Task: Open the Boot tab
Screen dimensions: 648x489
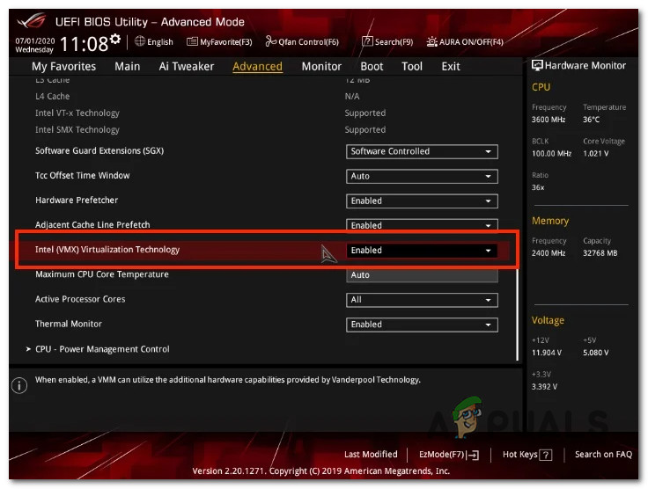Action: (372, 67)
